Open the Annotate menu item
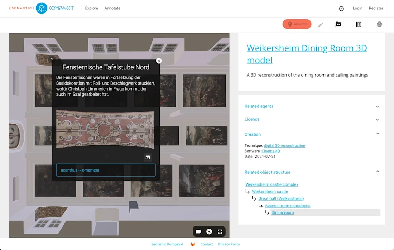The width and height of the screenshot is (394, 250). click(x=112, y=8)
